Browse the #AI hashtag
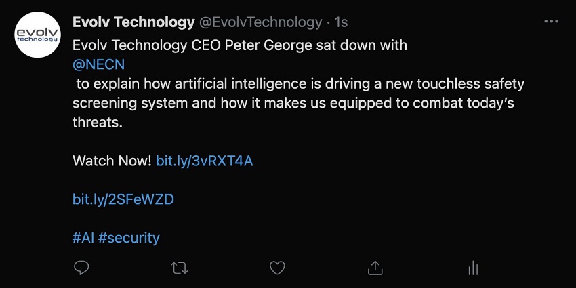Image resolution: width=576 pixels, height=288 pixels. pos(83,238)
